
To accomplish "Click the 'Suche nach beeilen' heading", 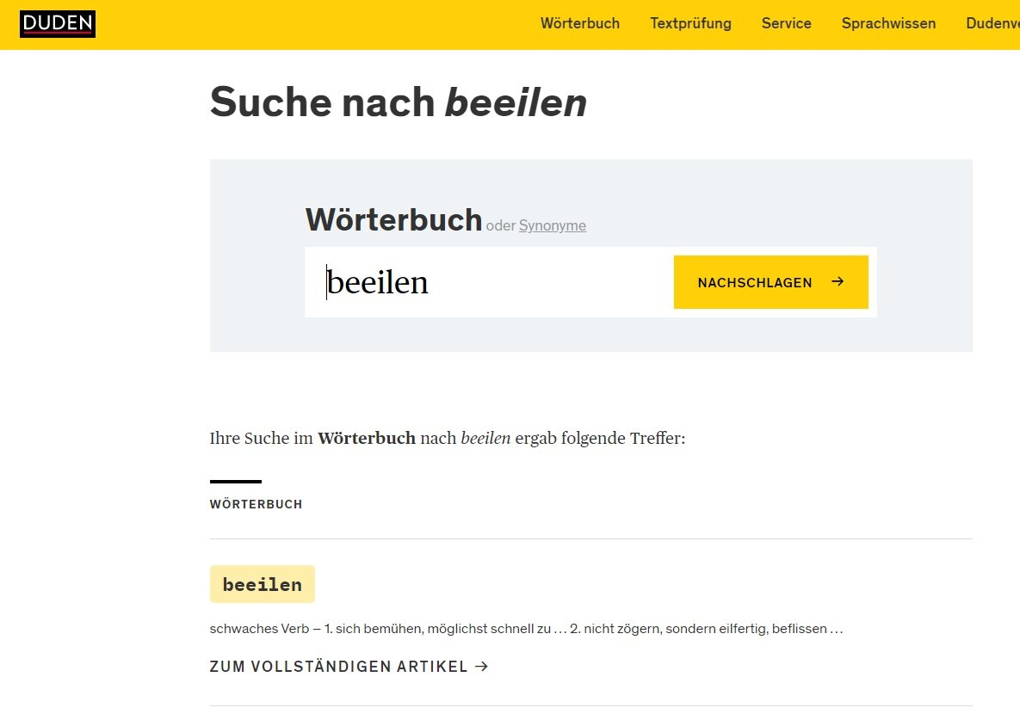I will [x=399, y=102].
